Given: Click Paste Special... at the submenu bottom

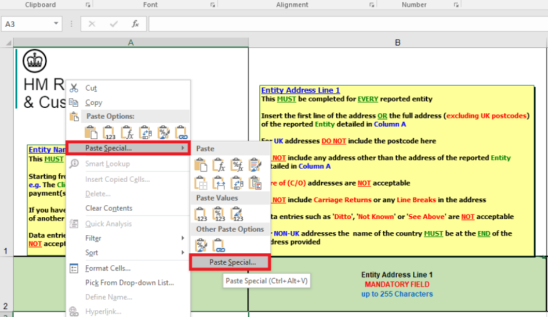Looking at the screenshot, I should pyautogui.click(x=230, y=262).
